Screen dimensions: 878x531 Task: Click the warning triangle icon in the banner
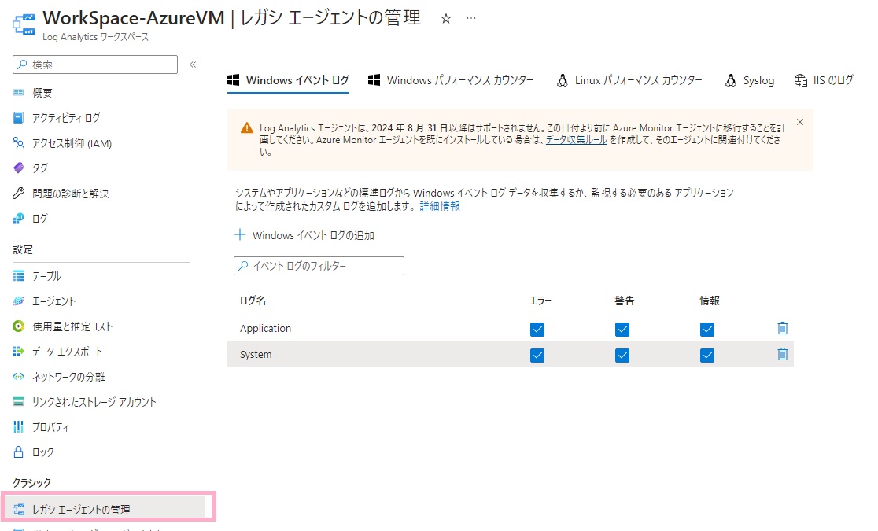click(247, 128)
